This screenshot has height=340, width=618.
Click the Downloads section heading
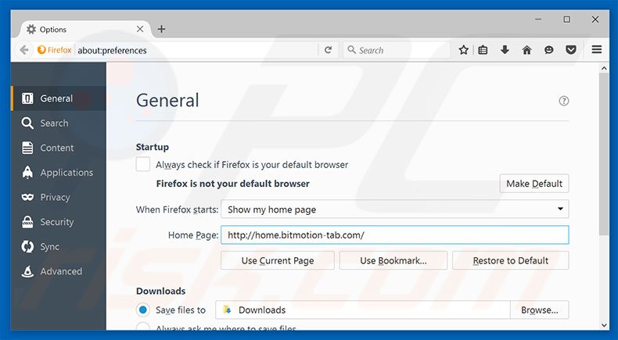[x=160, y=291]
